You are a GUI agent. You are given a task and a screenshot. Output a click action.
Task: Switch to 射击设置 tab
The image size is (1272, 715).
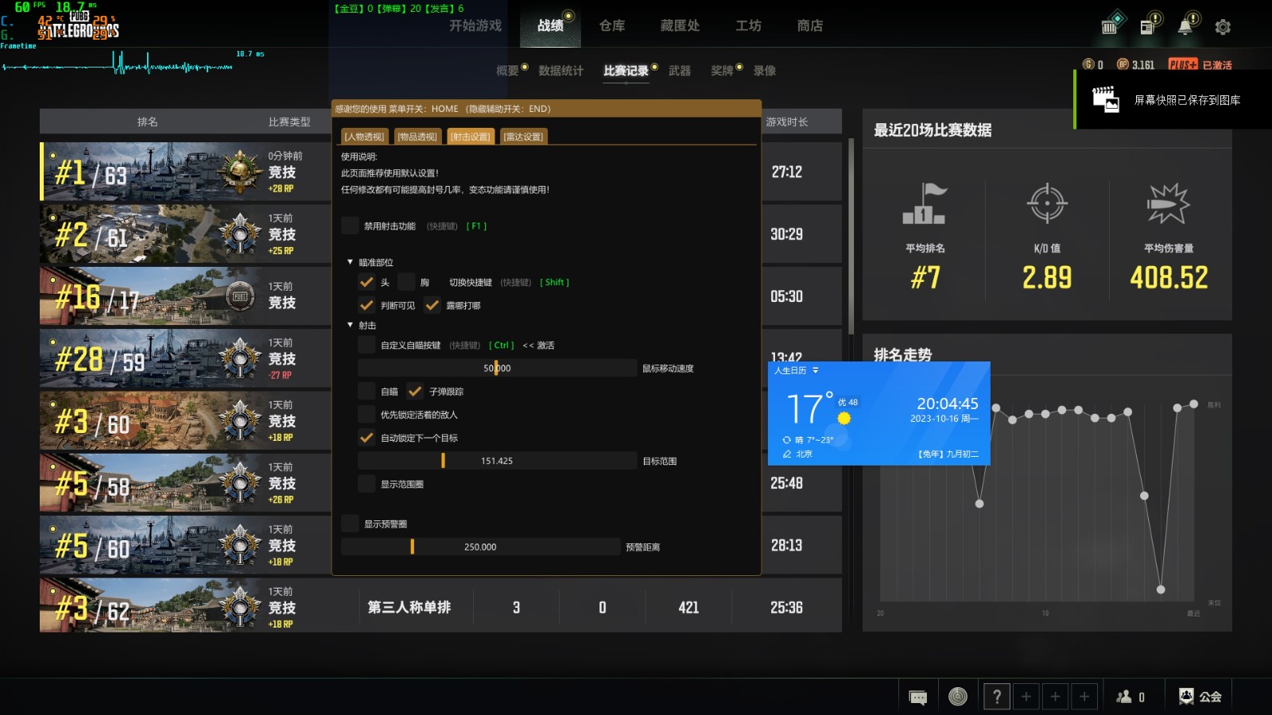(x=471, y=137)
